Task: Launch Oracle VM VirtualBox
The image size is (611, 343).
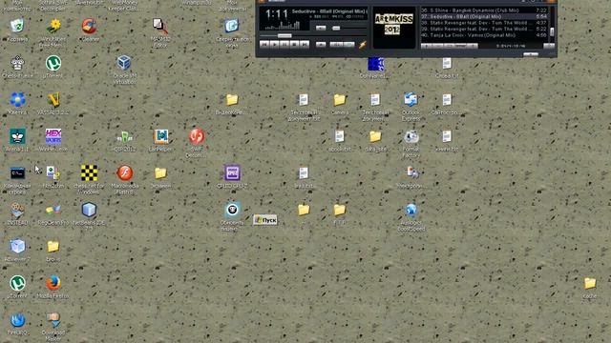Action: pos(124,62)
